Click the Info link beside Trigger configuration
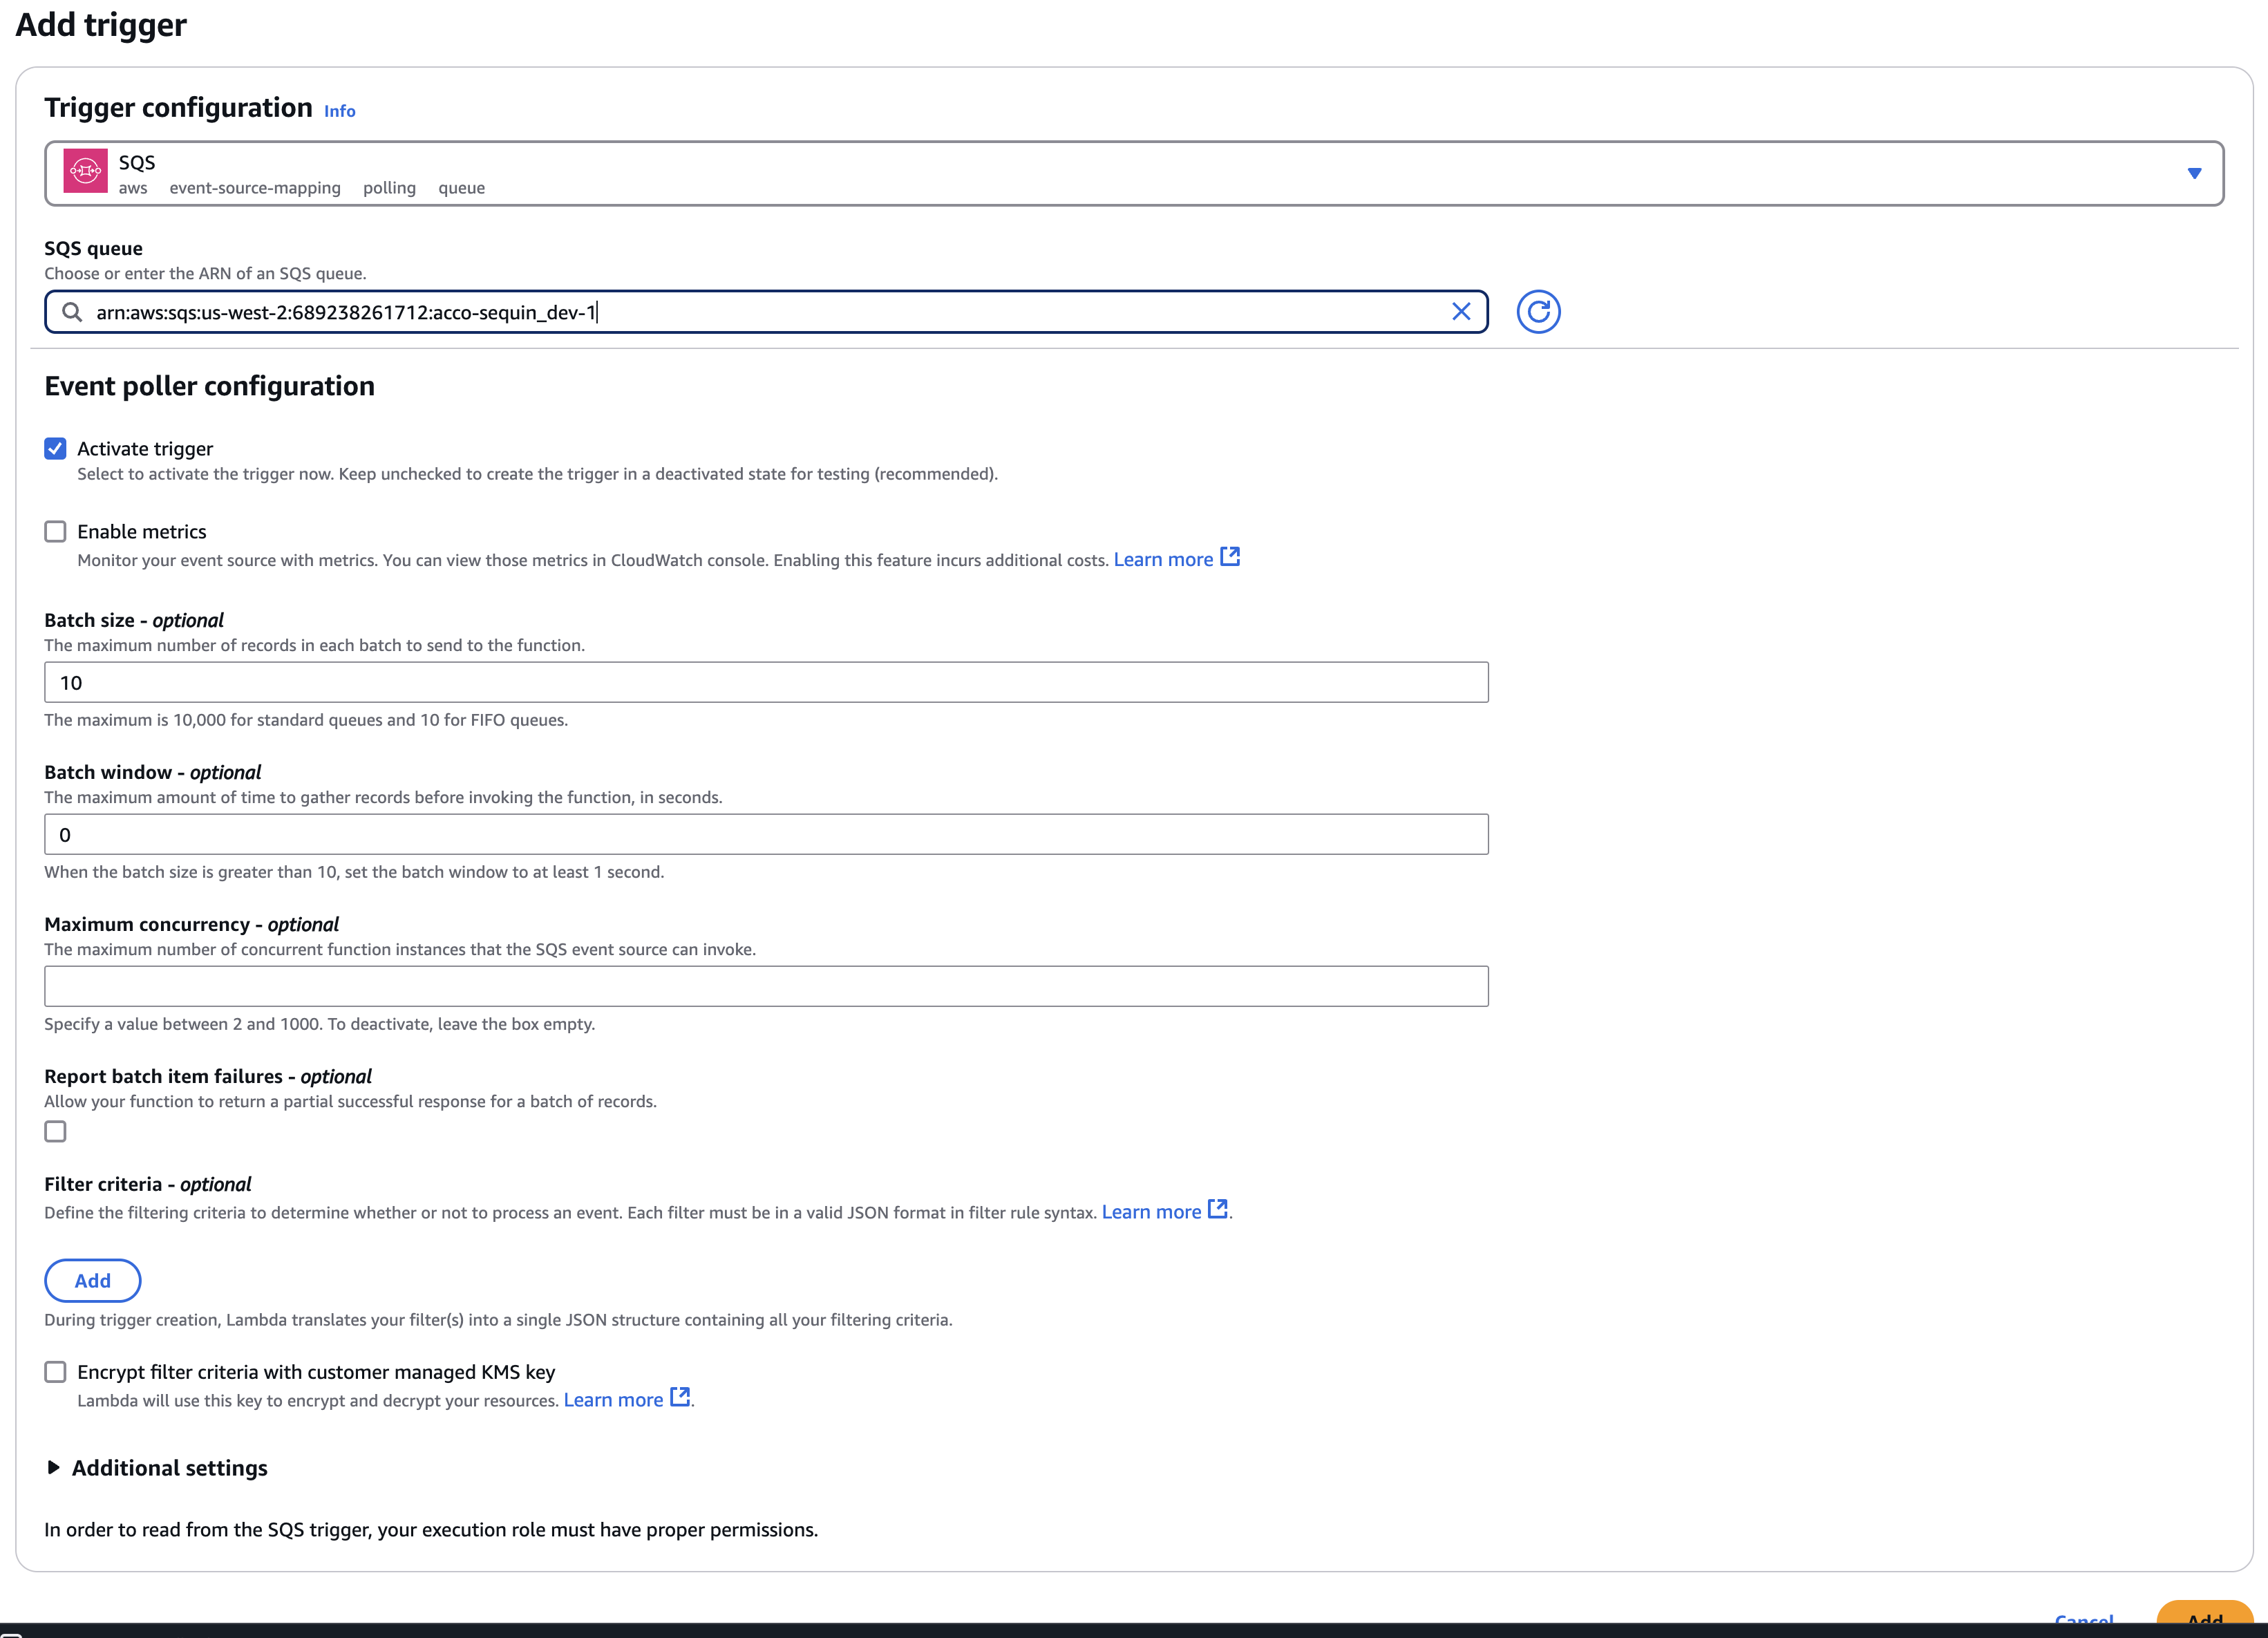The image size is (2268, 1638). pyautogui.click(x=339, y=110)
